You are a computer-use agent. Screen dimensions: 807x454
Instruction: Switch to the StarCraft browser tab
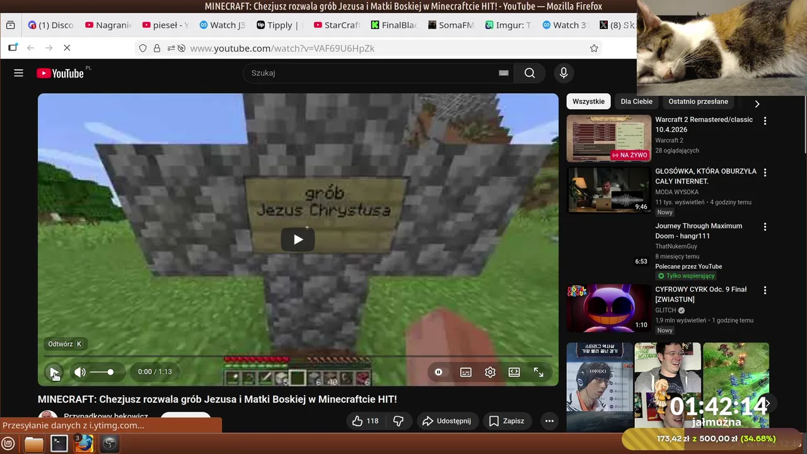coord(336,25)
